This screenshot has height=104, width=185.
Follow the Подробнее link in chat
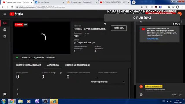point(153,39)
